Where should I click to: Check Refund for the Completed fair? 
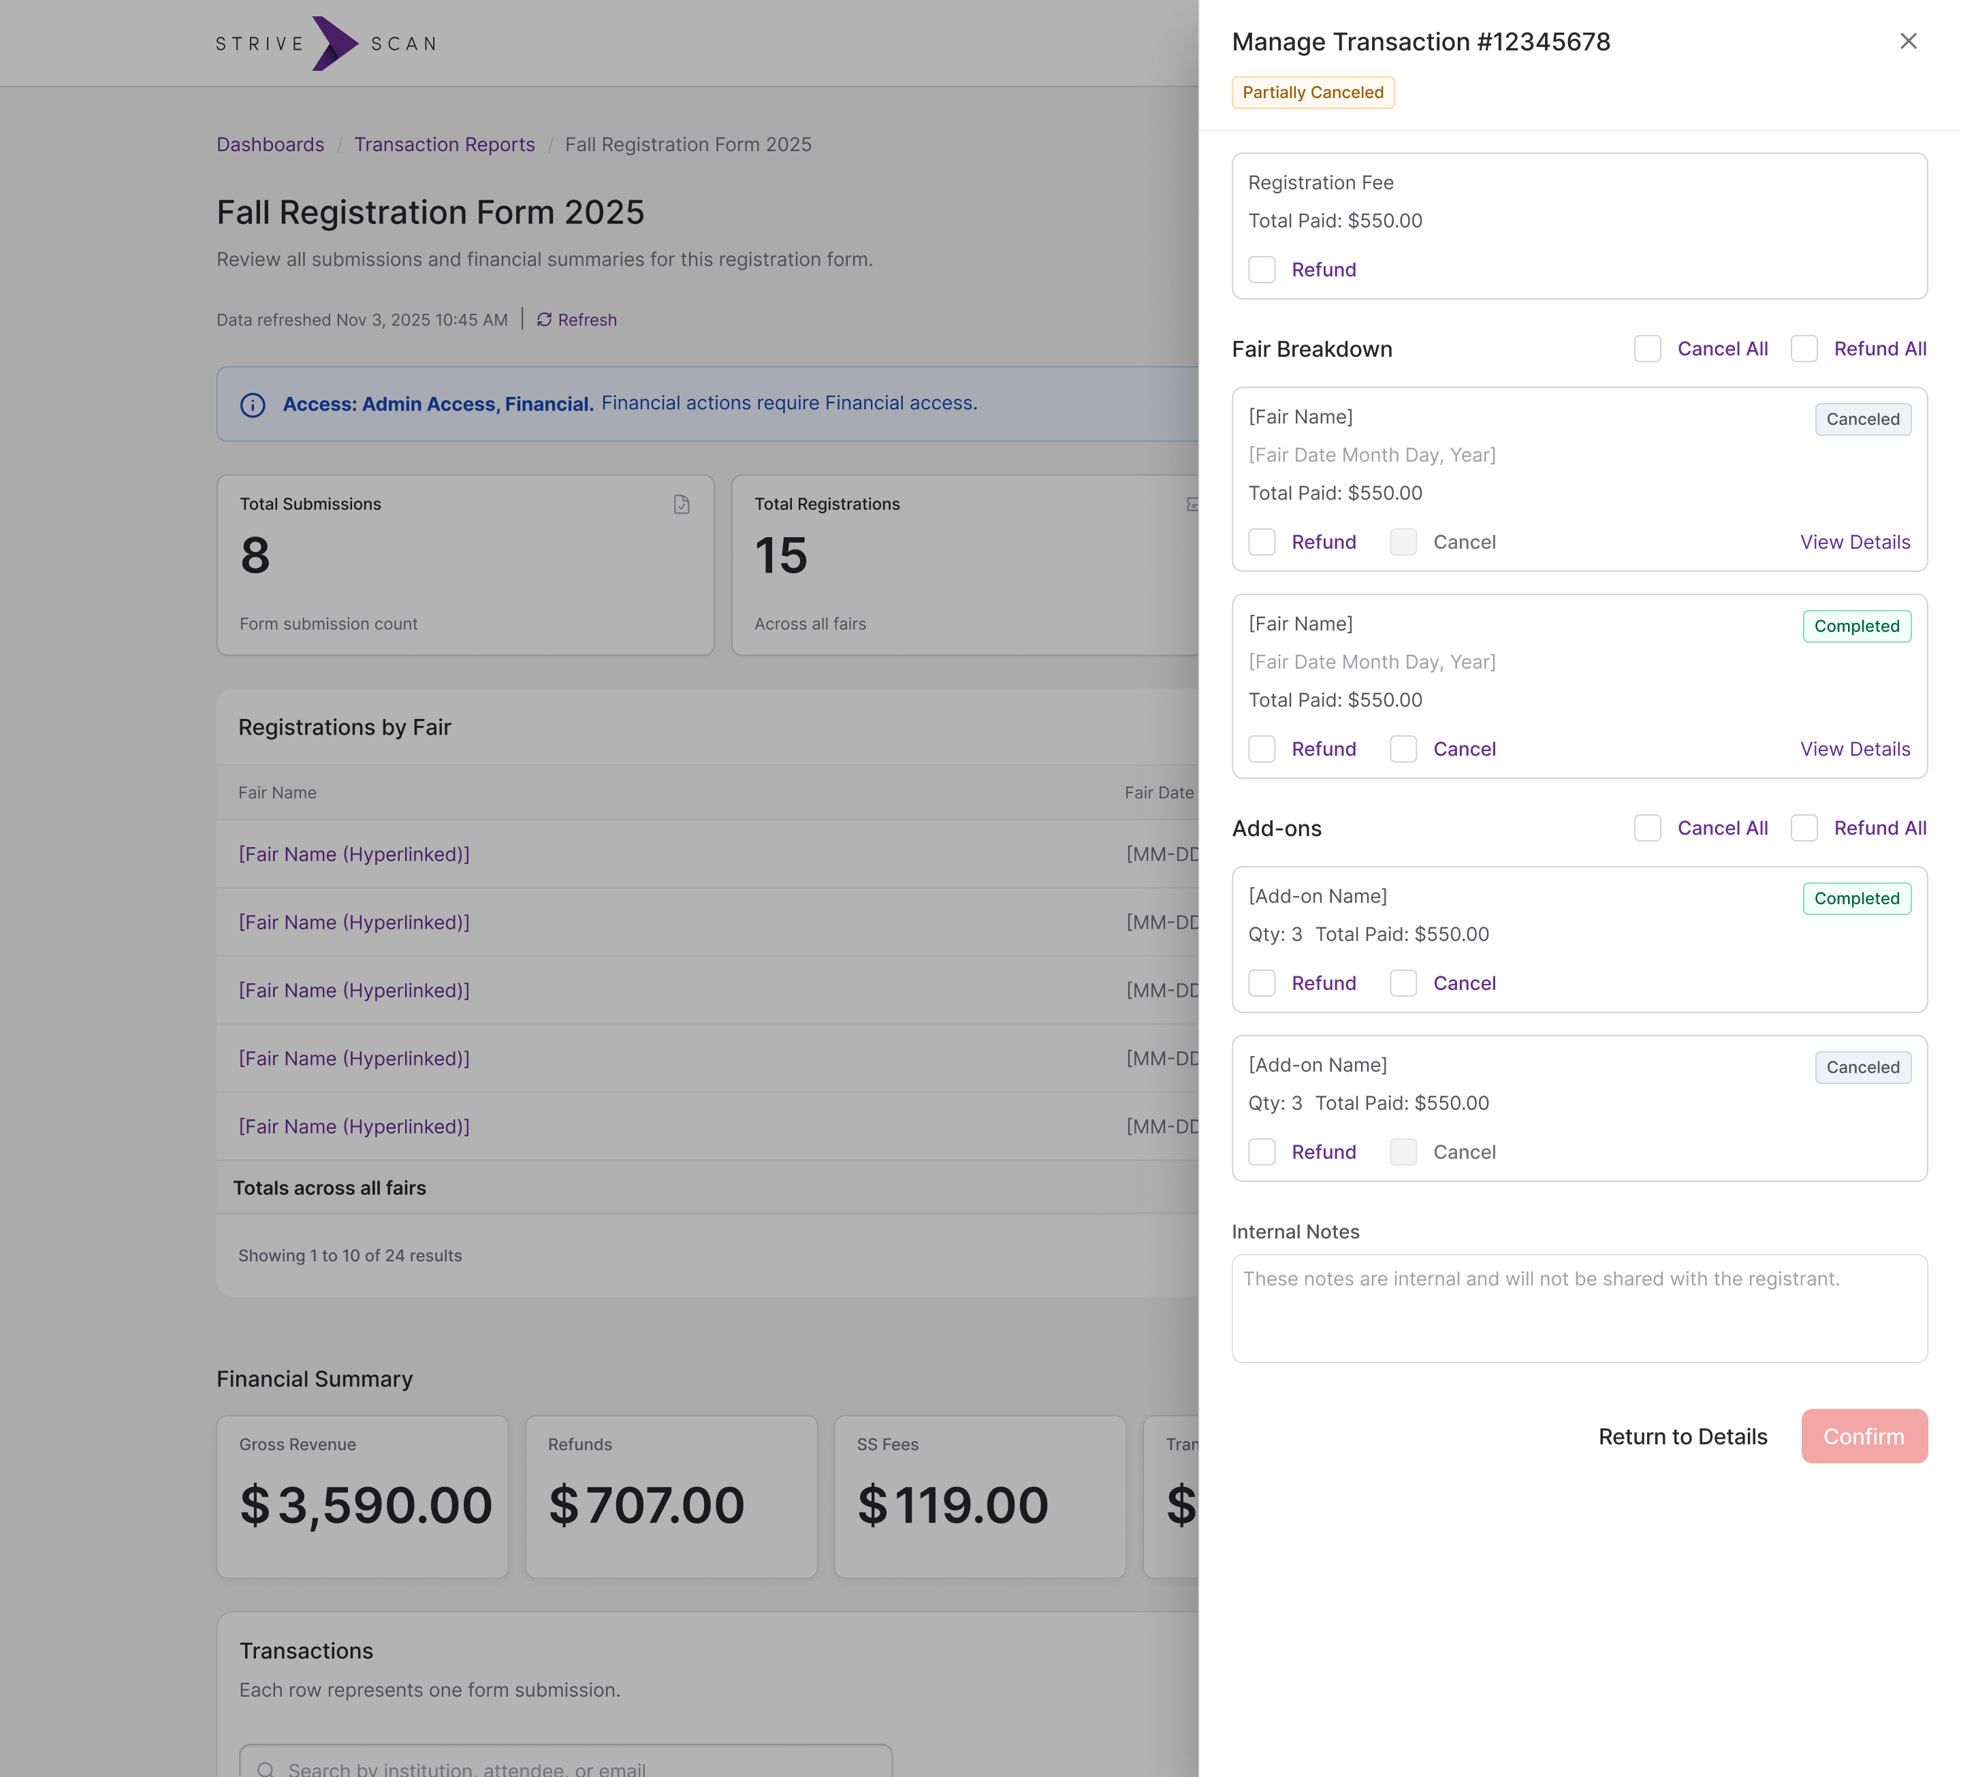tap(1262, 749)
